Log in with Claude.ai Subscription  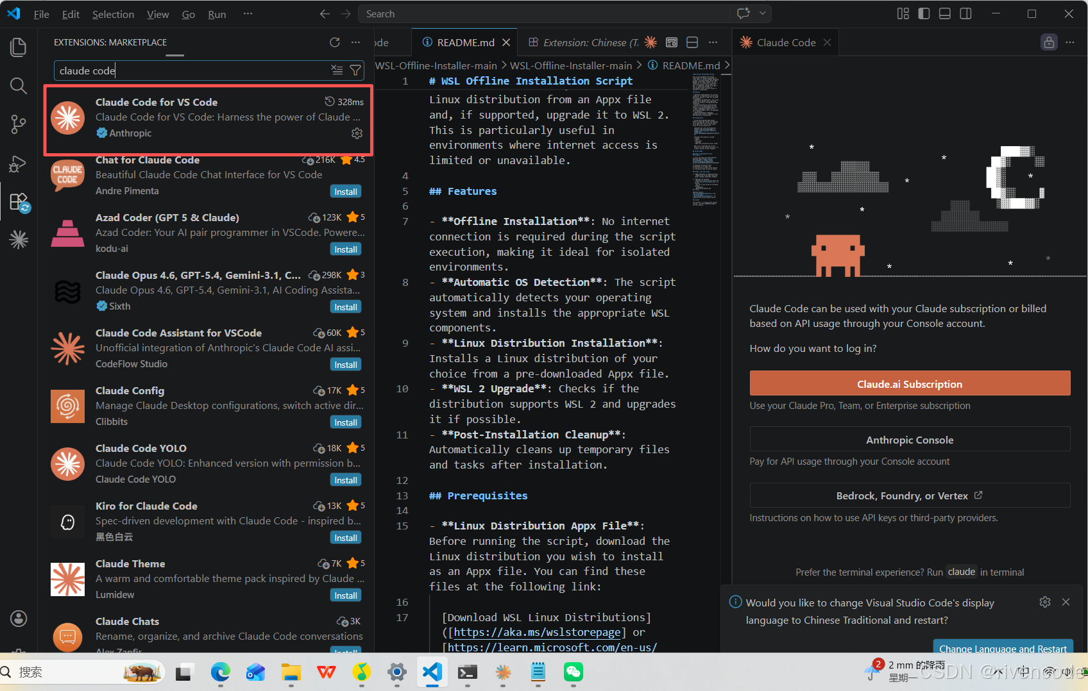click(x=910, y=383)
